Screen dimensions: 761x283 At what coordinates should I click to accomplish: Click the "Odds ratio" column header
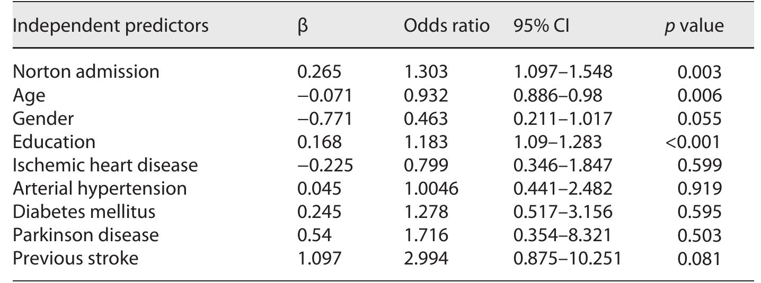(x=446, y=26)
